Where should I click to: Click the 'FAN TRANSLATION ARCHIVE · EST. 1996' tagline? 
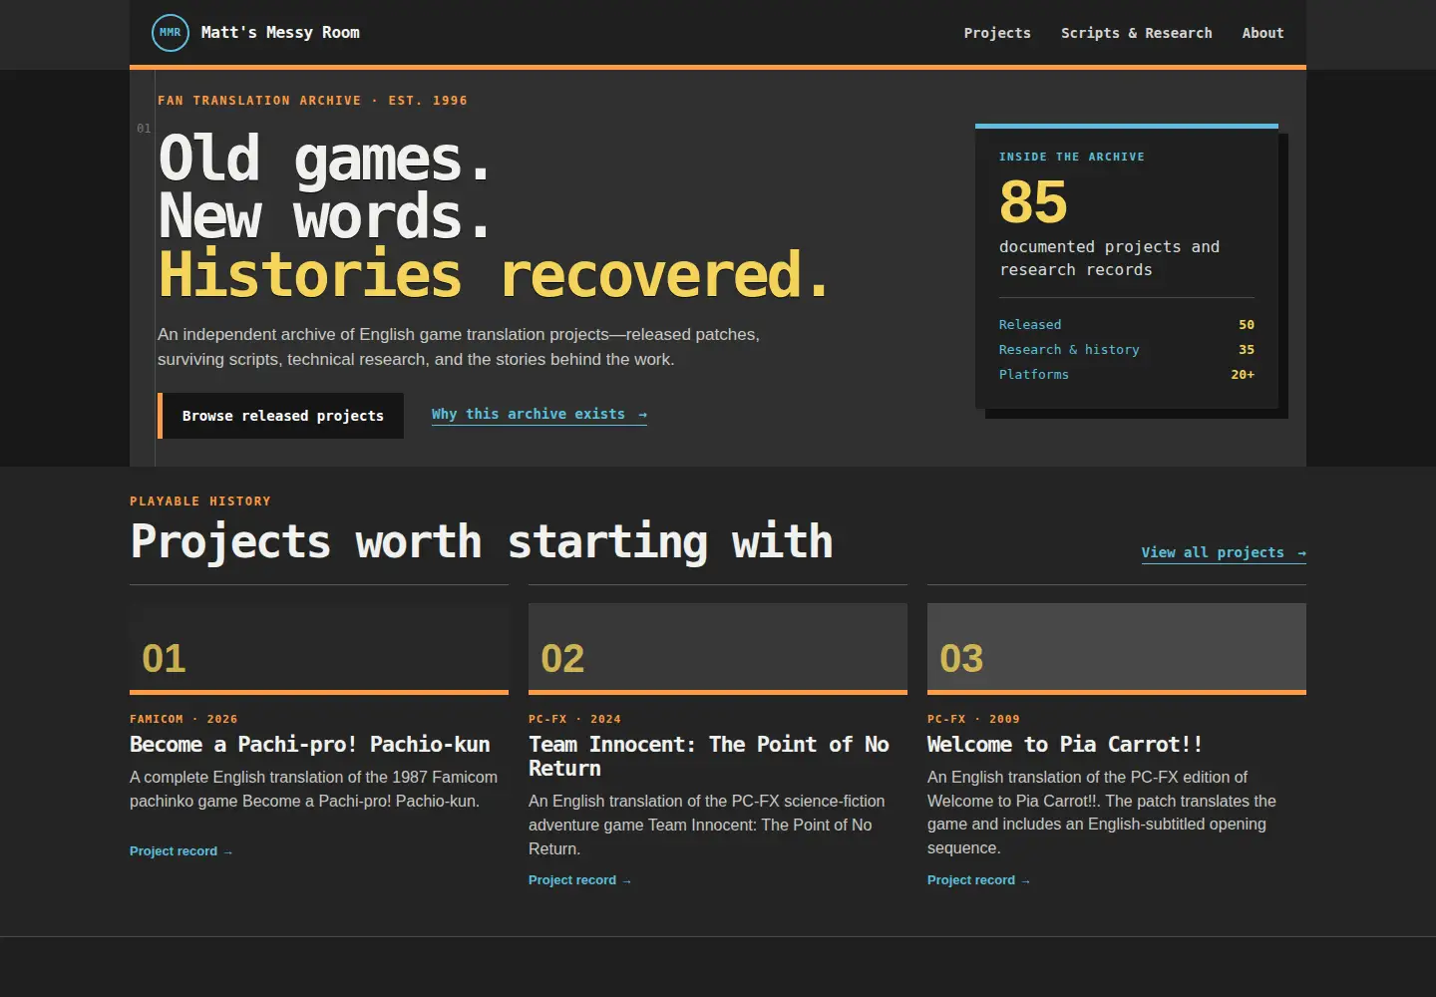point(312,101)
